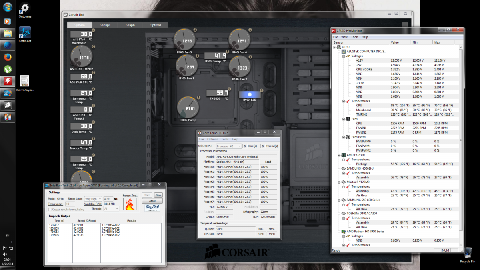This screenshot has height=270, width=480.
Task: Enable Output results to results.log checkbox
Action: point(50,209)
